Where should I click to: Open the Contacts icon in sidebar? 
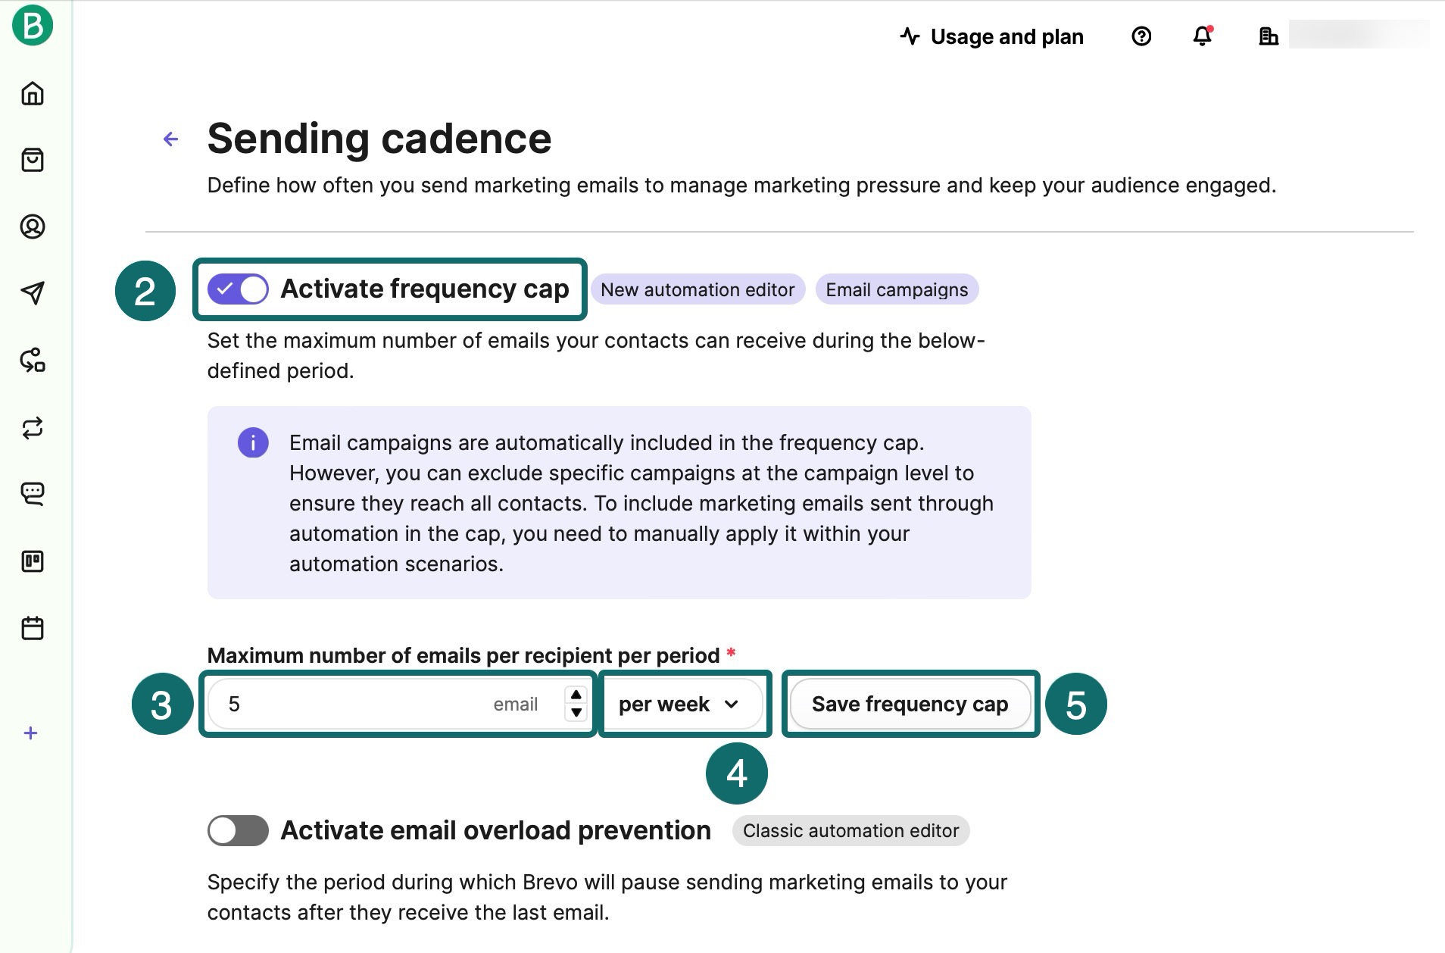[33, 227]
